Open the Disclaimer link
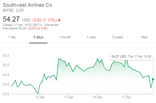Viewport: 156px width, 103px height. 52,25
